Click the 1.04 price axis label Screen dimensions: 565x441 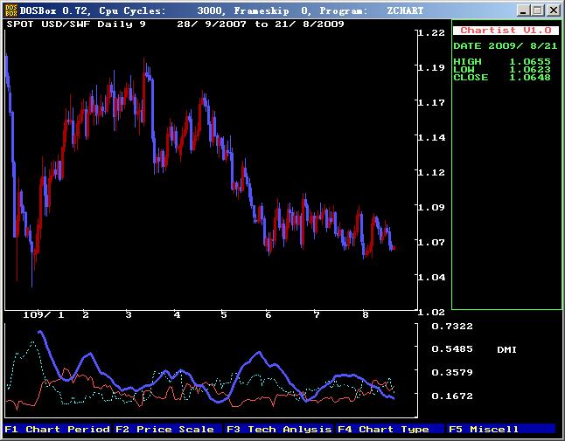[x=431, y=277]
